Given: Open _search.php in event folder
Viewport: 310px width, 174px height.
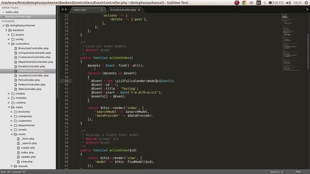Looking at the screenshot, I should pyautogui.click(x=29, y=143).
